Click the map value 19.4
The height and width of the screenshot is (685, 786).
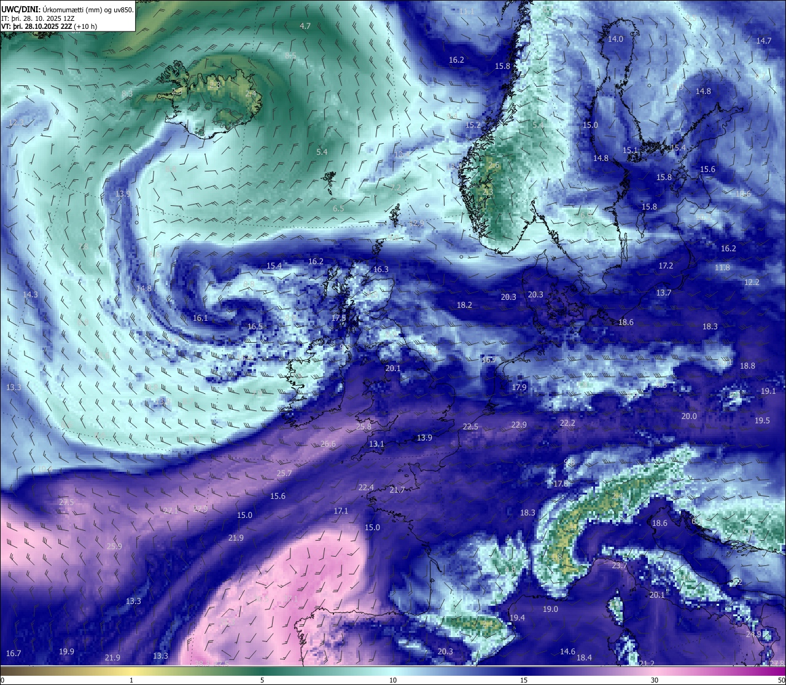pyautogui.click(x=517, y=617)
